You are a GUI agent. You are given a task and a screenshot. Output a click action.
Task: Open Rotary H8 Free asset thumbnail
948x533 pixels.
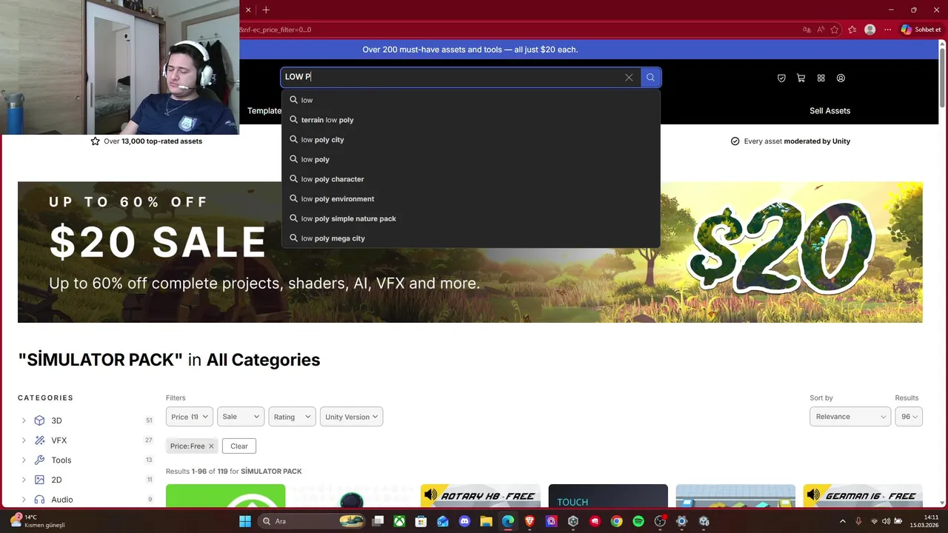pos(480,495)
